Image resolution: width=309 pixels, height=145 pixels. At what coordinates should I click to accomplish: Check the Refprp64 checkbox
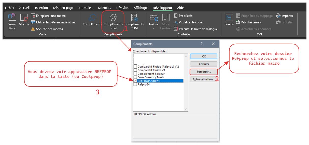tap(135, 84)
